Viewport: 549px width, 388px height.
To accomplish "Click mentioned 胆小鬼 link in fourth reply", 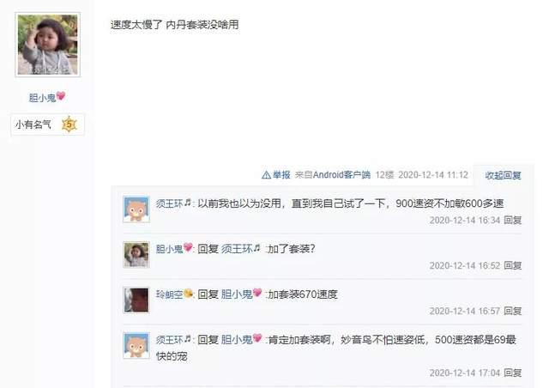I will (237, 340).
